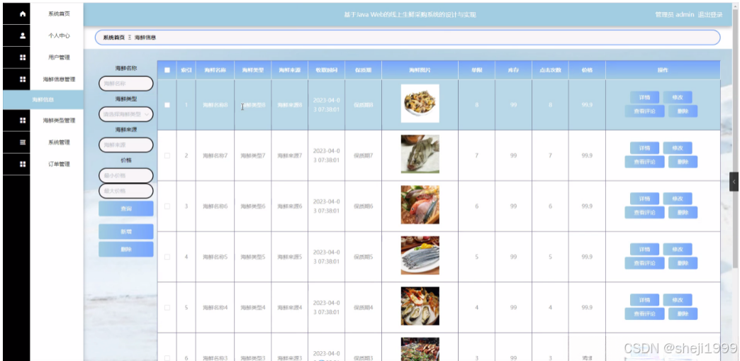Focus the 海鲜名称 search input field
The height and width of the screenshot is (361, 740).
[x=126, y=84]
